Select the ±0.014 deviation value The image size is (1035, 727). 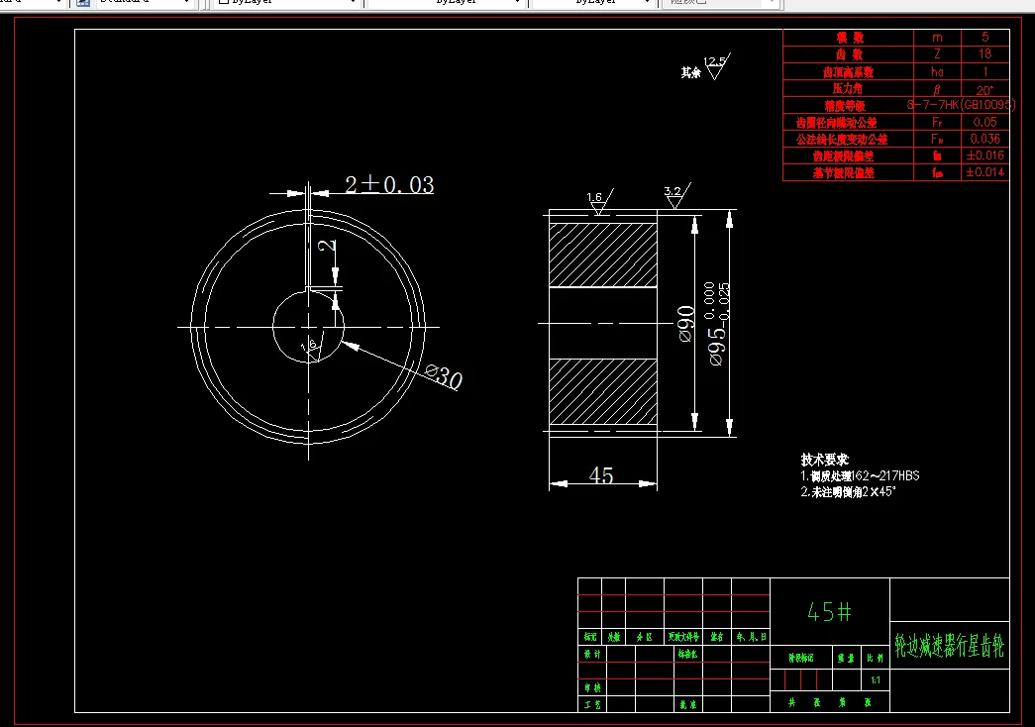coord(984,172)
